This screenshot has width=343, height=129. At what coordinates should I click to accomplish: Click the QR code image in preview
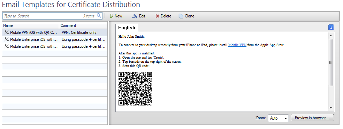click(135, 89)
